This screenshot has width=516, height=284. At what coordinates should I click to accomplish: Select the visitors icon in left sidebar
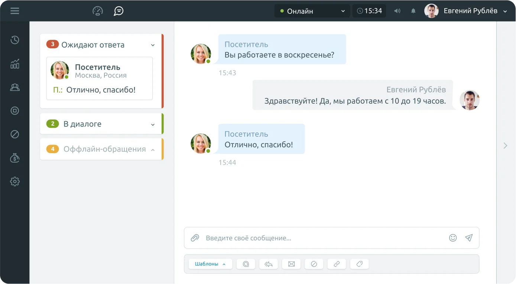coord(14,87)
